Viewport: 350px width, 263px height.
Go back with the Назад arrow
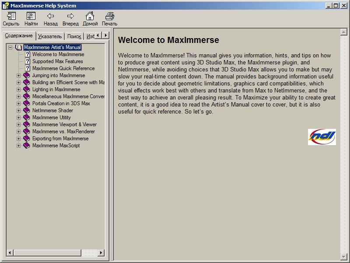(51, 16)
